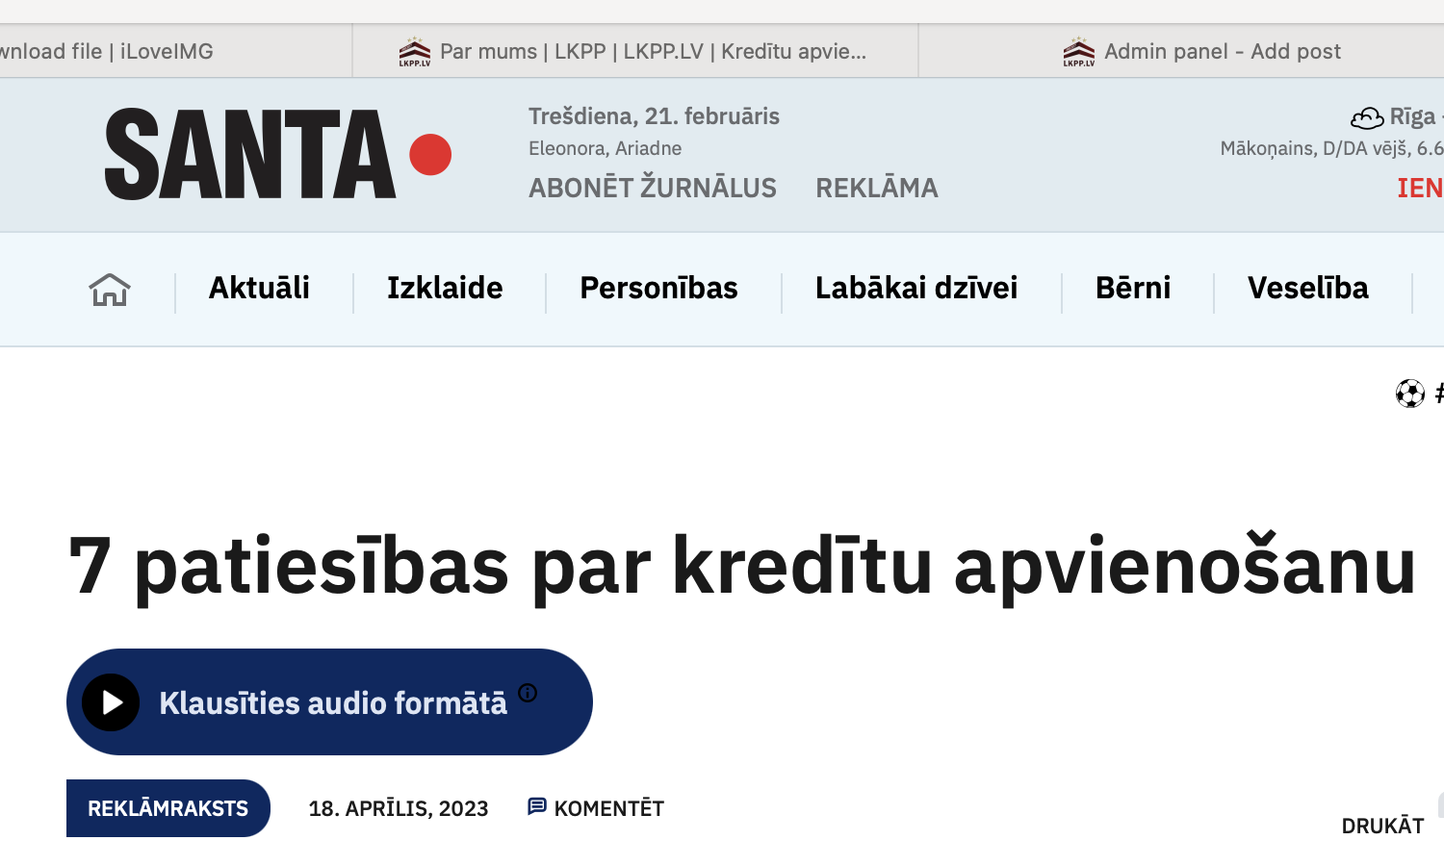This screenshot has height=866, width=1444.
Task: Open the Labākai dzīvei section
Action: tap(916, 288)
